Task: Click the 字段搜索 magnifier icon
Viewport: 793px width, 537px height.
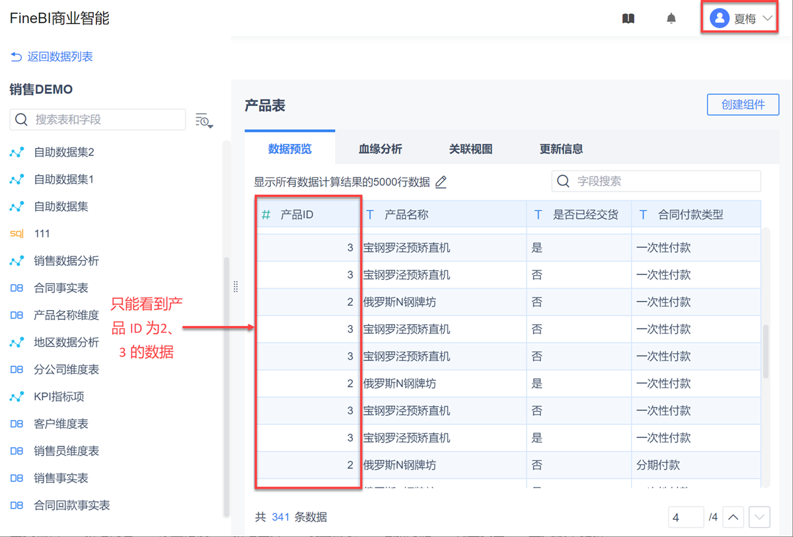Action: [x=563, y=181]
